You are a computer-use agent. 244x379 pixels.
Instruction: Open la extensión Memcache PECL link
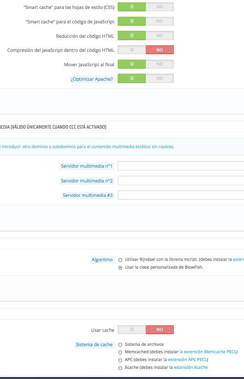[208, 352]
